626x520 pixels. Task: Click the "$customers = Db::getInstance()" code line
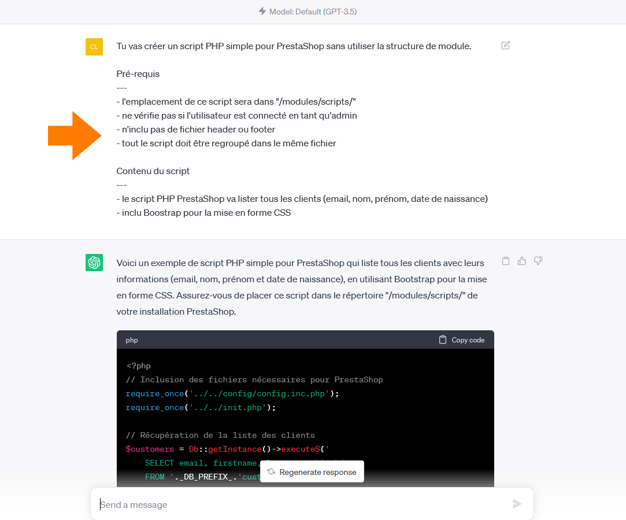pyautogui.click(x=227, y=449)
